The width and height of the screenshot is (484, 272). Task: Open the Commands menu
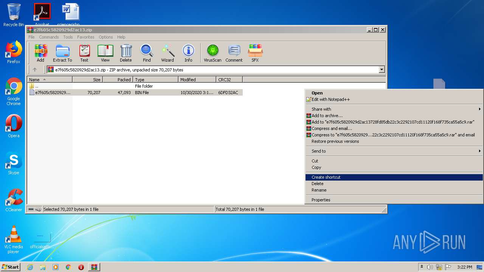point(49,37)
